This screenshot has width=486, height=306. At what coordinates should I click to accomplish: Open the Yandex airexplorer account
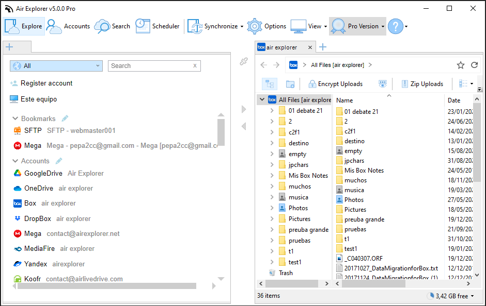[x=49, y=264]
